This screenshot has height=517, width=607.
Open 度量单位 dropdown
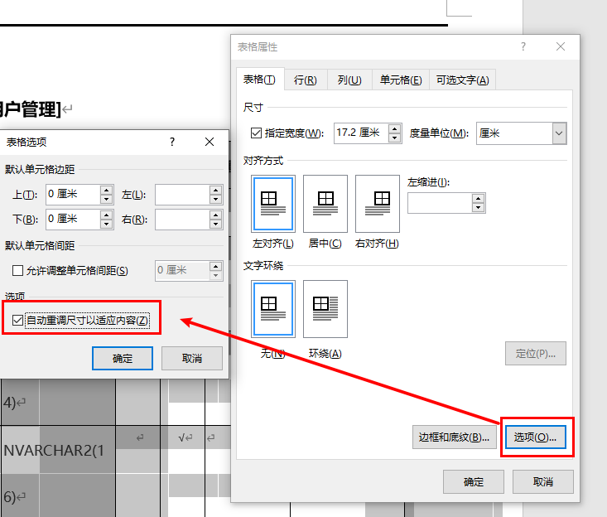point(559,133)
